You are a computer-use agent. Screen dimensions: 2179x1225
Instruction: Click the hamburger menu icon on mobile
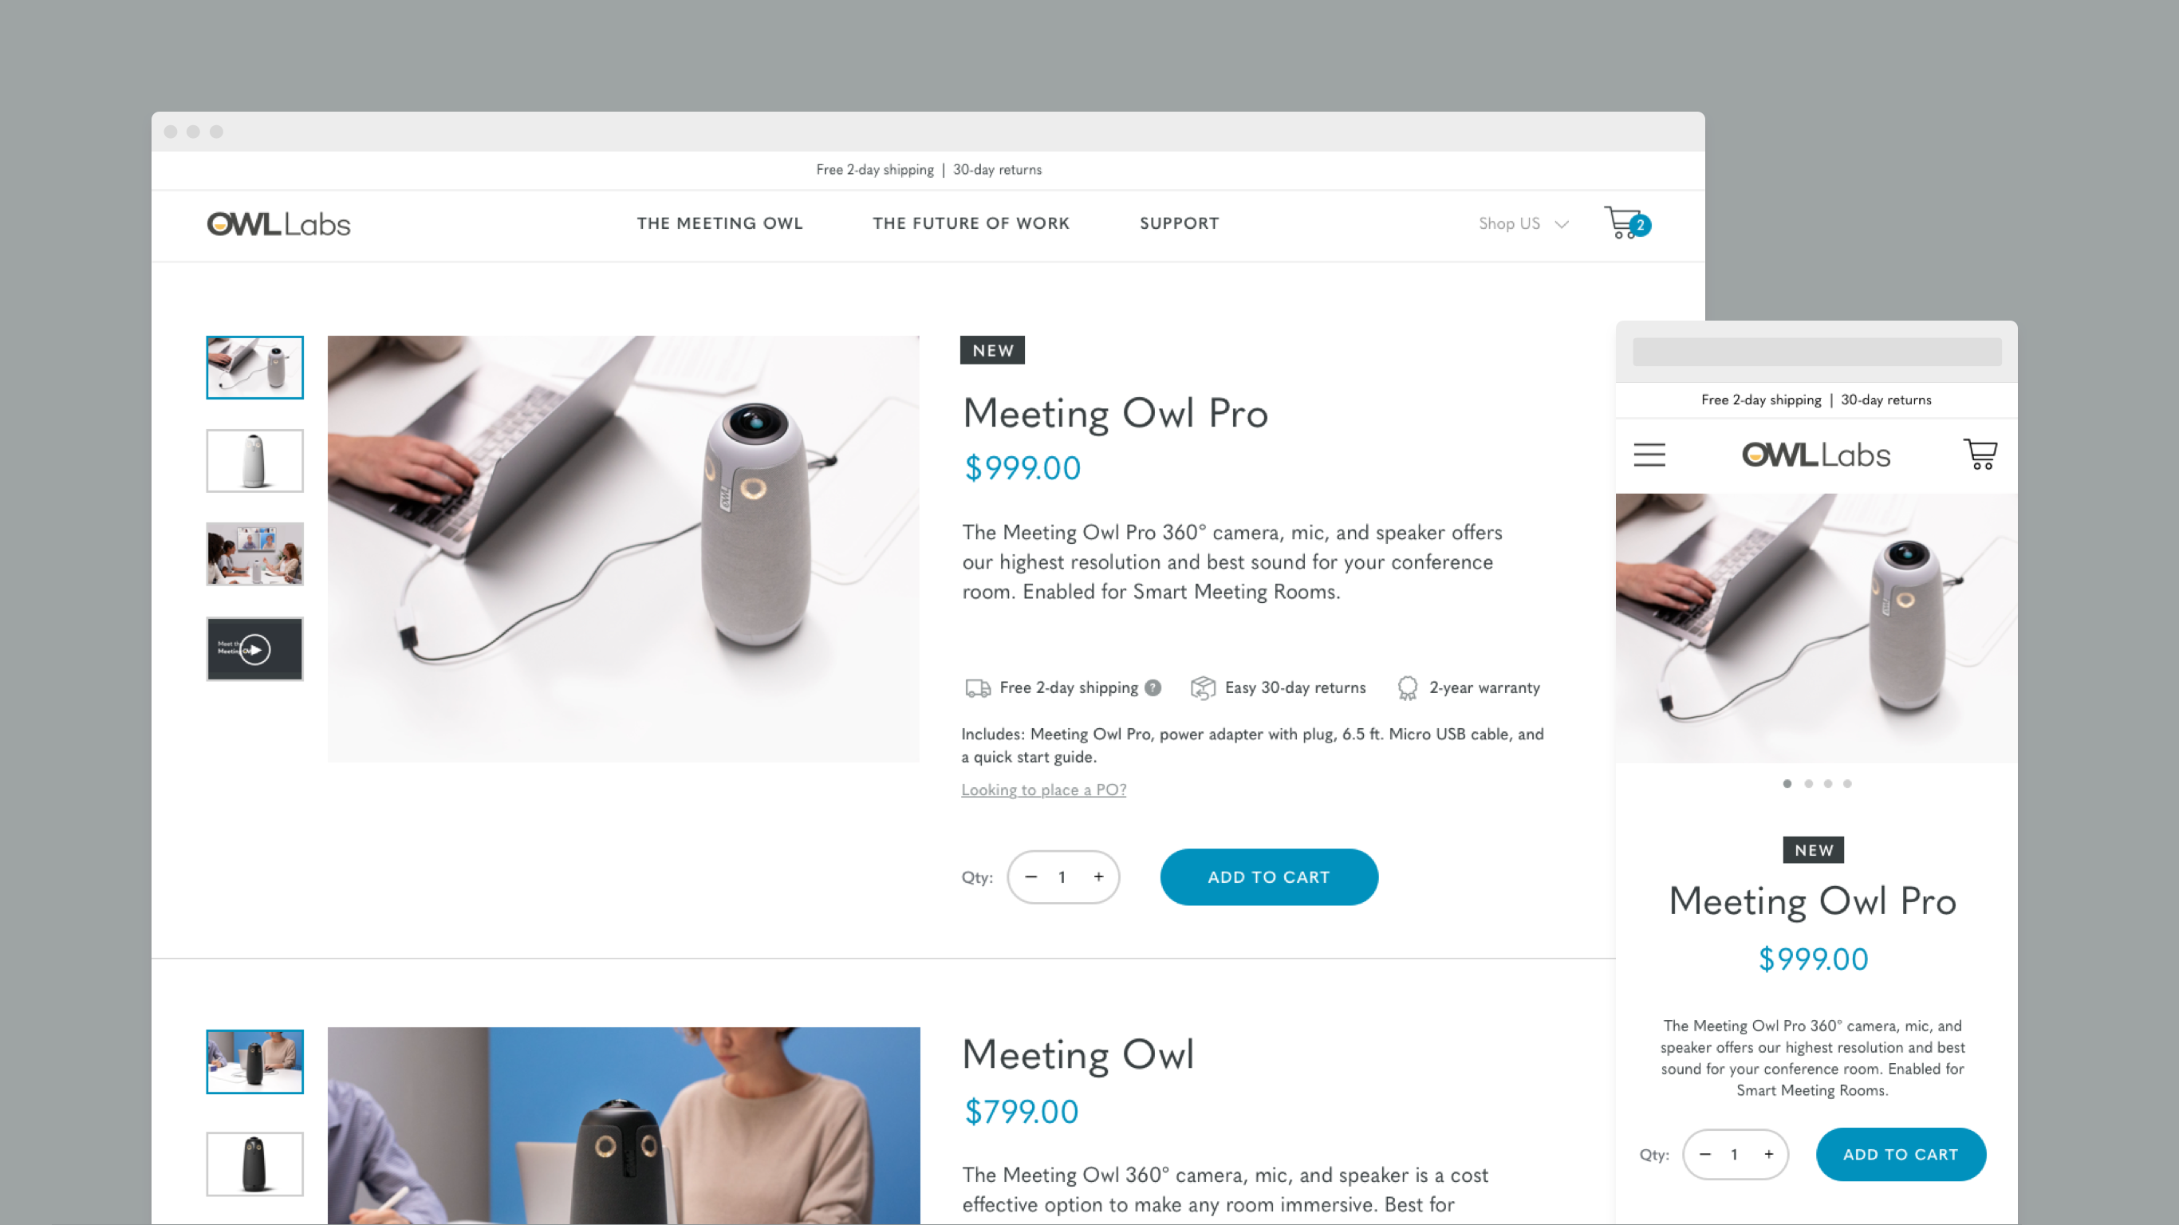click(1649, 456)
